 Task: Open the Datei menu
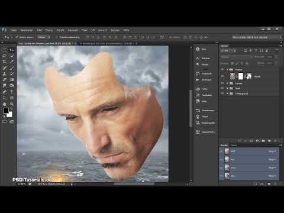point(14,30)
